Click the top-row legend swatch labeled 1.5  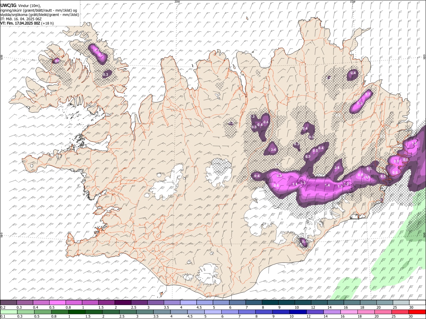coord(106,303)
